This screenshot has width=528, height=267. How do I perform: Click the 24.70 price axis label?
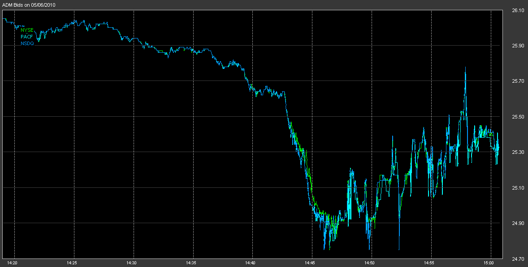coord(517,259)
